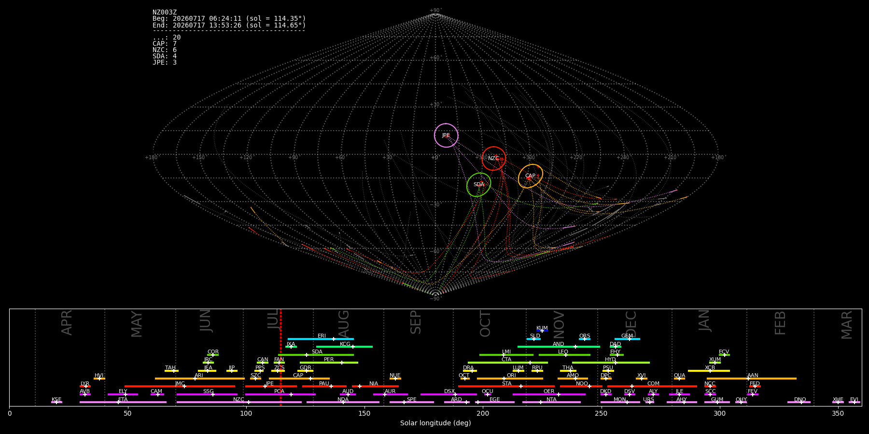The image size is (869, 434).
Task: Click the COM shower bar in timeline
Action: 652,386
